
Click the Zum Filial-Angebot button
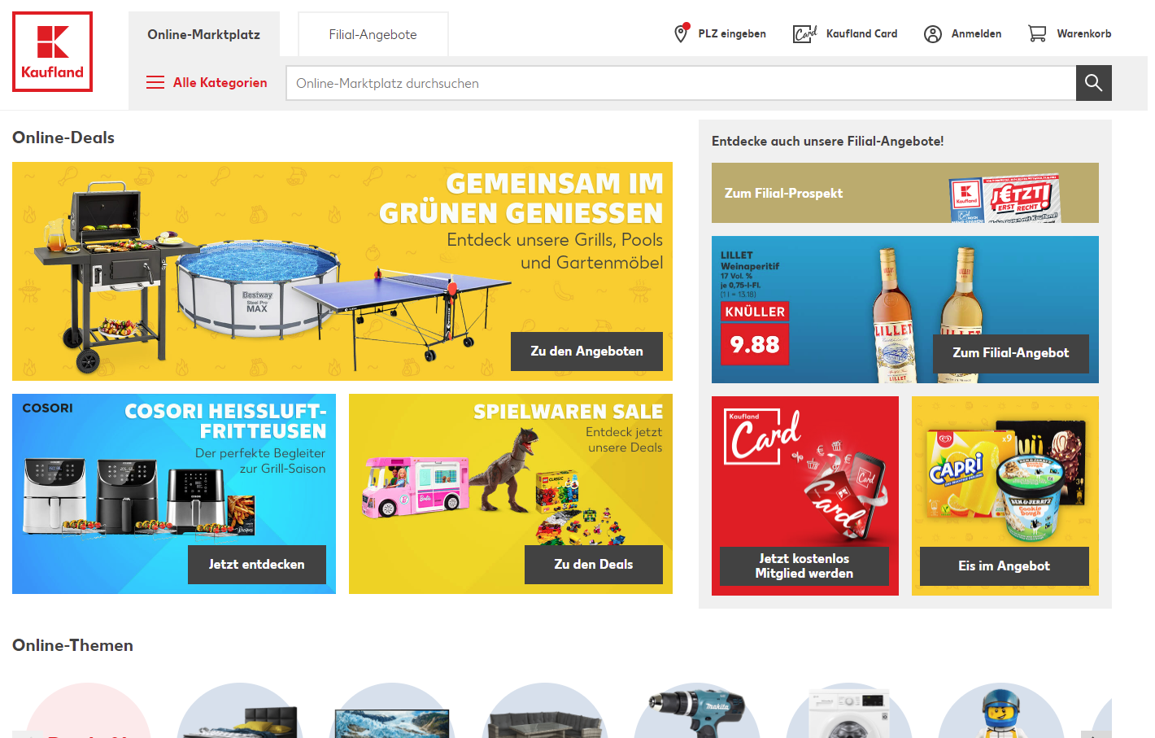[1011, 353]
